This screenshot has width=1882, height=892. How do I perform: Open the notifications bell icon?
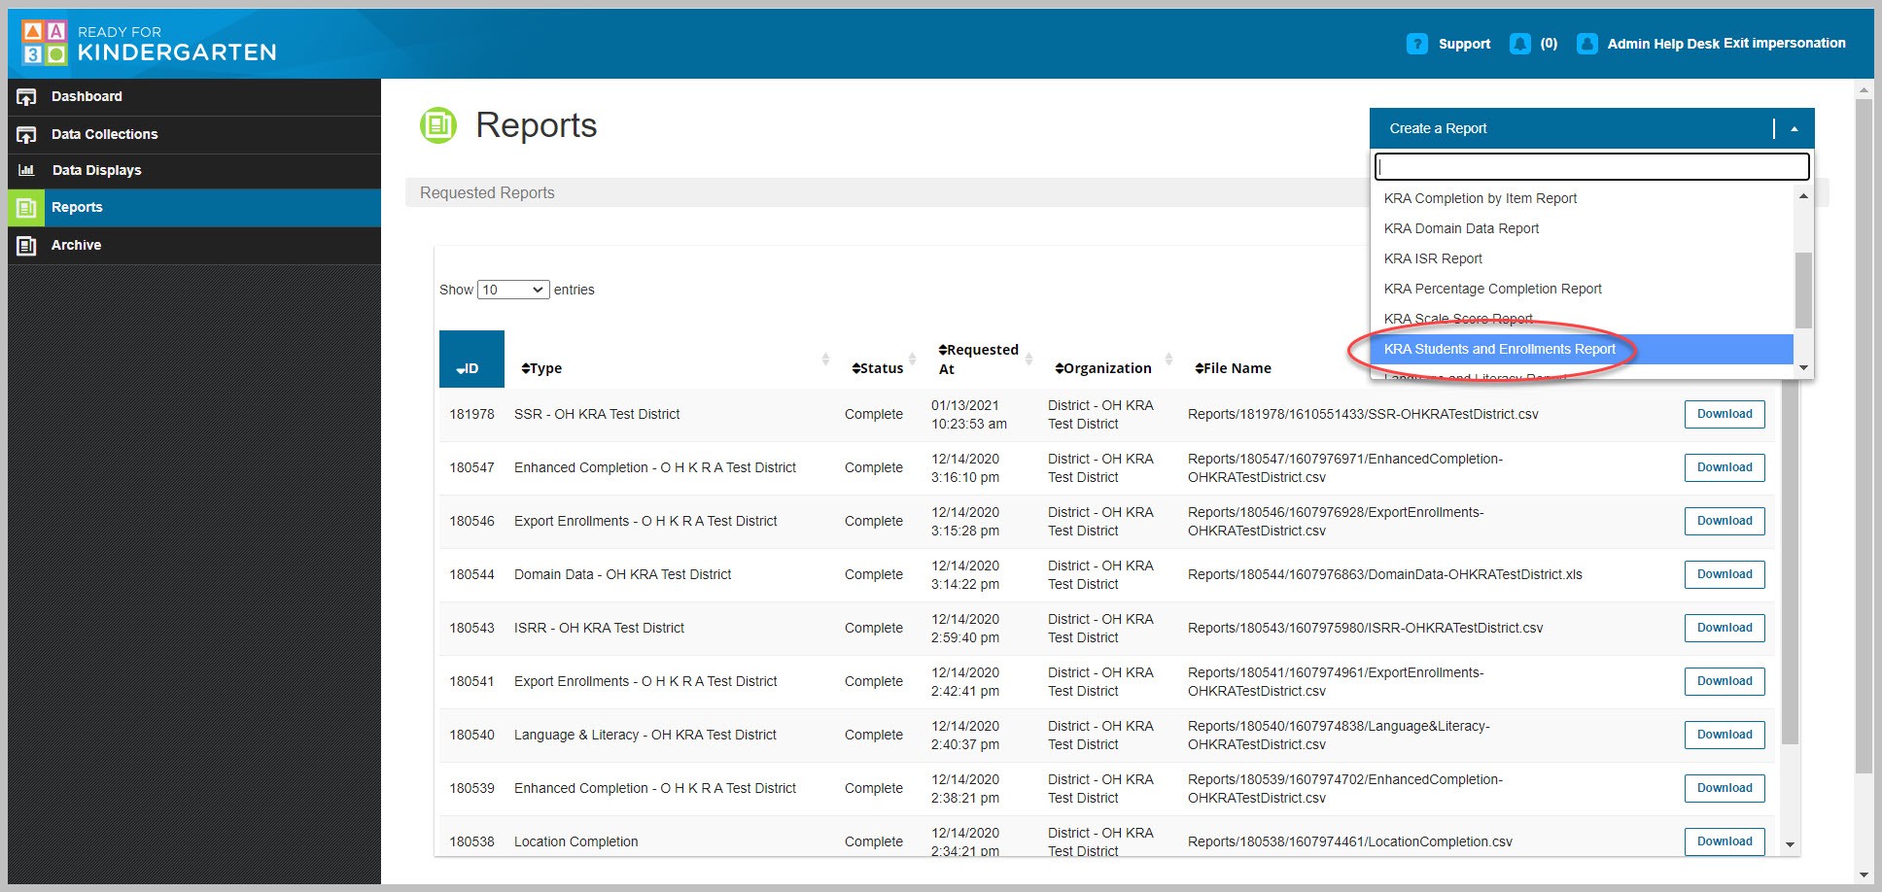tap(1520, 44)
